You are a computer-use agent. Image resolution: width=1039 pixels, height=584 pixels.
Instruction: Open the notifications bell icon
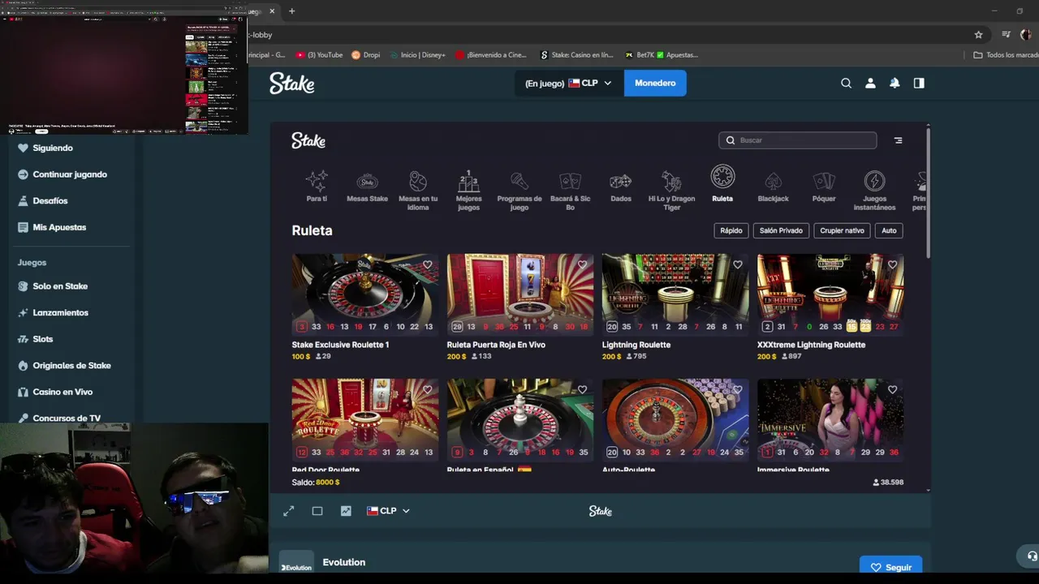(895, 83)
